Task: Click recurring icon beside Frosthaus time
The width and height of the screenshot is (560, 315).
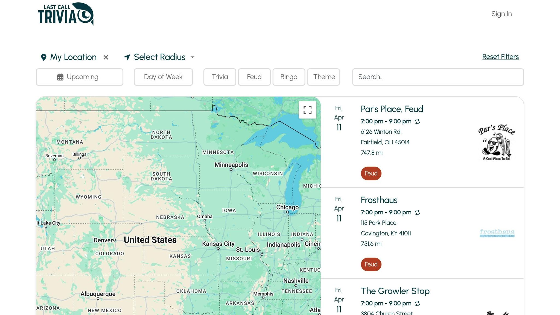Action: [417, 212]
